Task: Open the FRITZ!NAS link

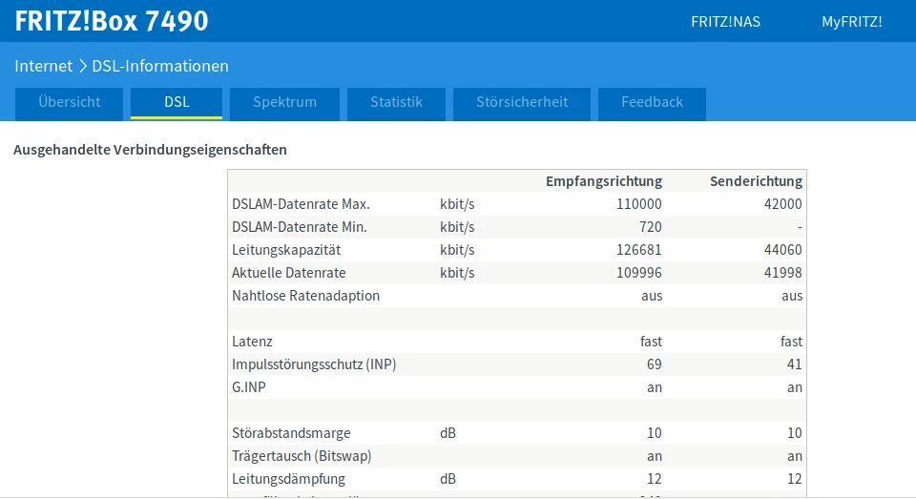Action: click(725, 22)
